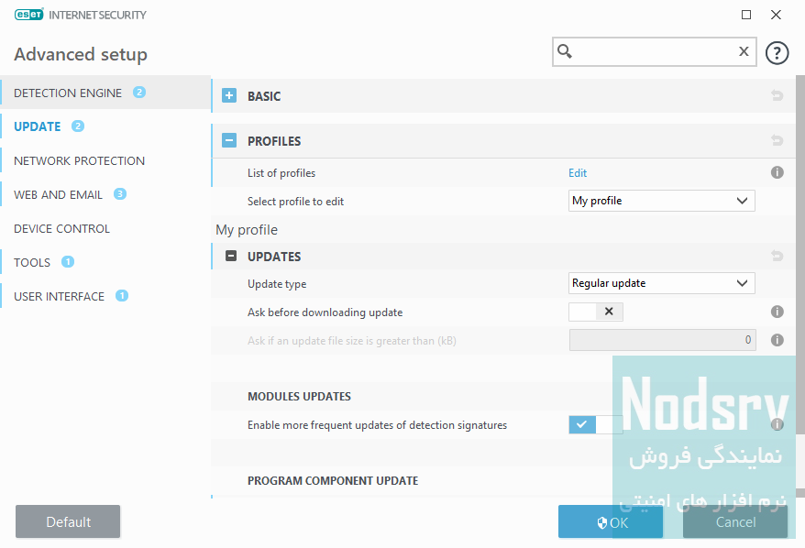The image size is (805, 548).
Task: Revert UPDATES section with its undo arrow
Action: tap(777, 256)
